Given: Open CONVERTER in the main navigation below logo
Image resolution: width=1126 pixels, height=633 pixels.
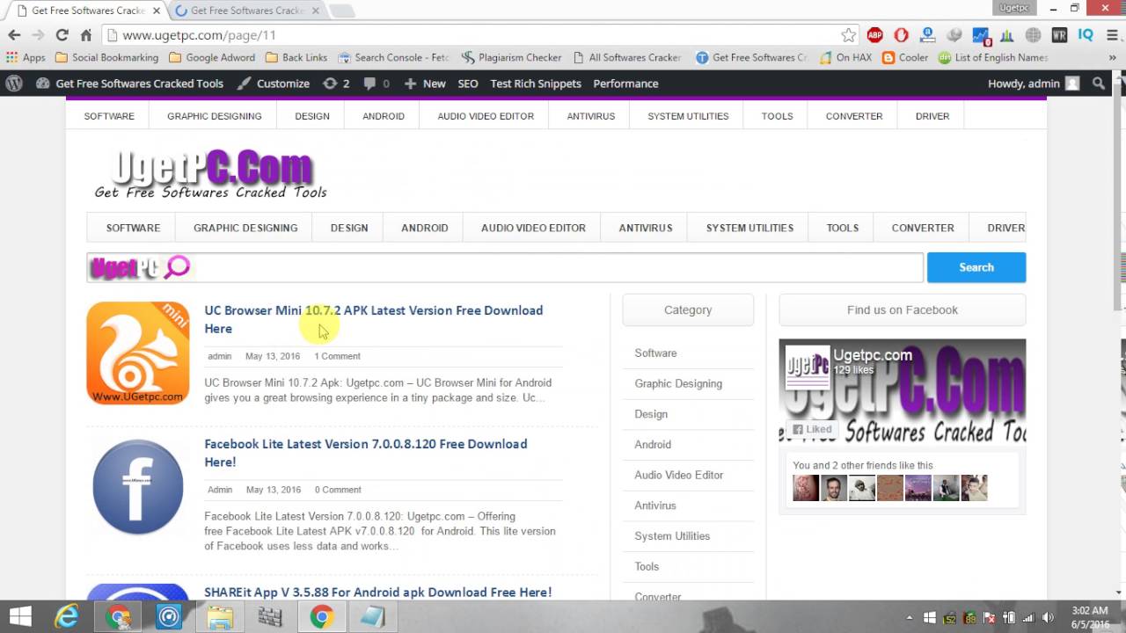Looking at the screenshot, I should tap(923, 228).
